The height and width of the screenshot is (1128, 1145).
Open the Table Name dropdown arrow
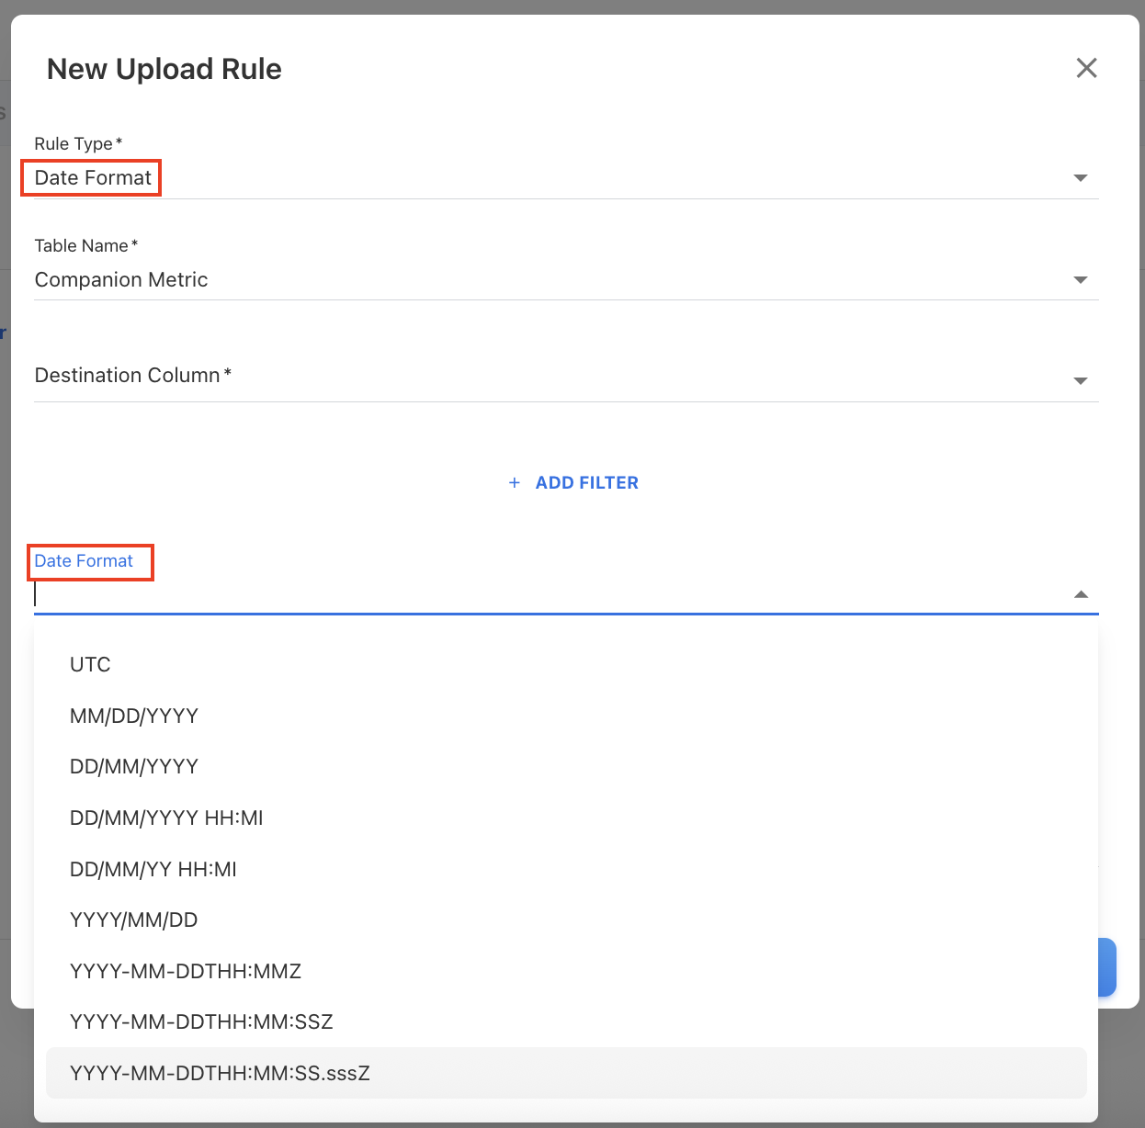[x=1082, y=280]
